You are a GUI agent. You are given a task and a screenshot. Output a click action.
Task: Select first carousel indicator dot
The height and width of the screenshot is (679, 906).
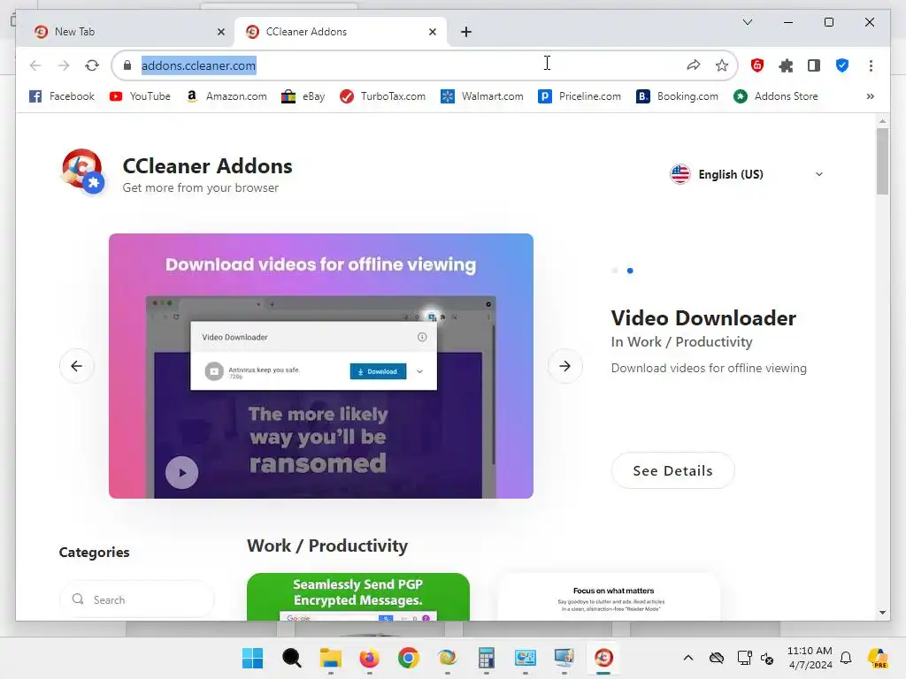[x=615, y=271]
